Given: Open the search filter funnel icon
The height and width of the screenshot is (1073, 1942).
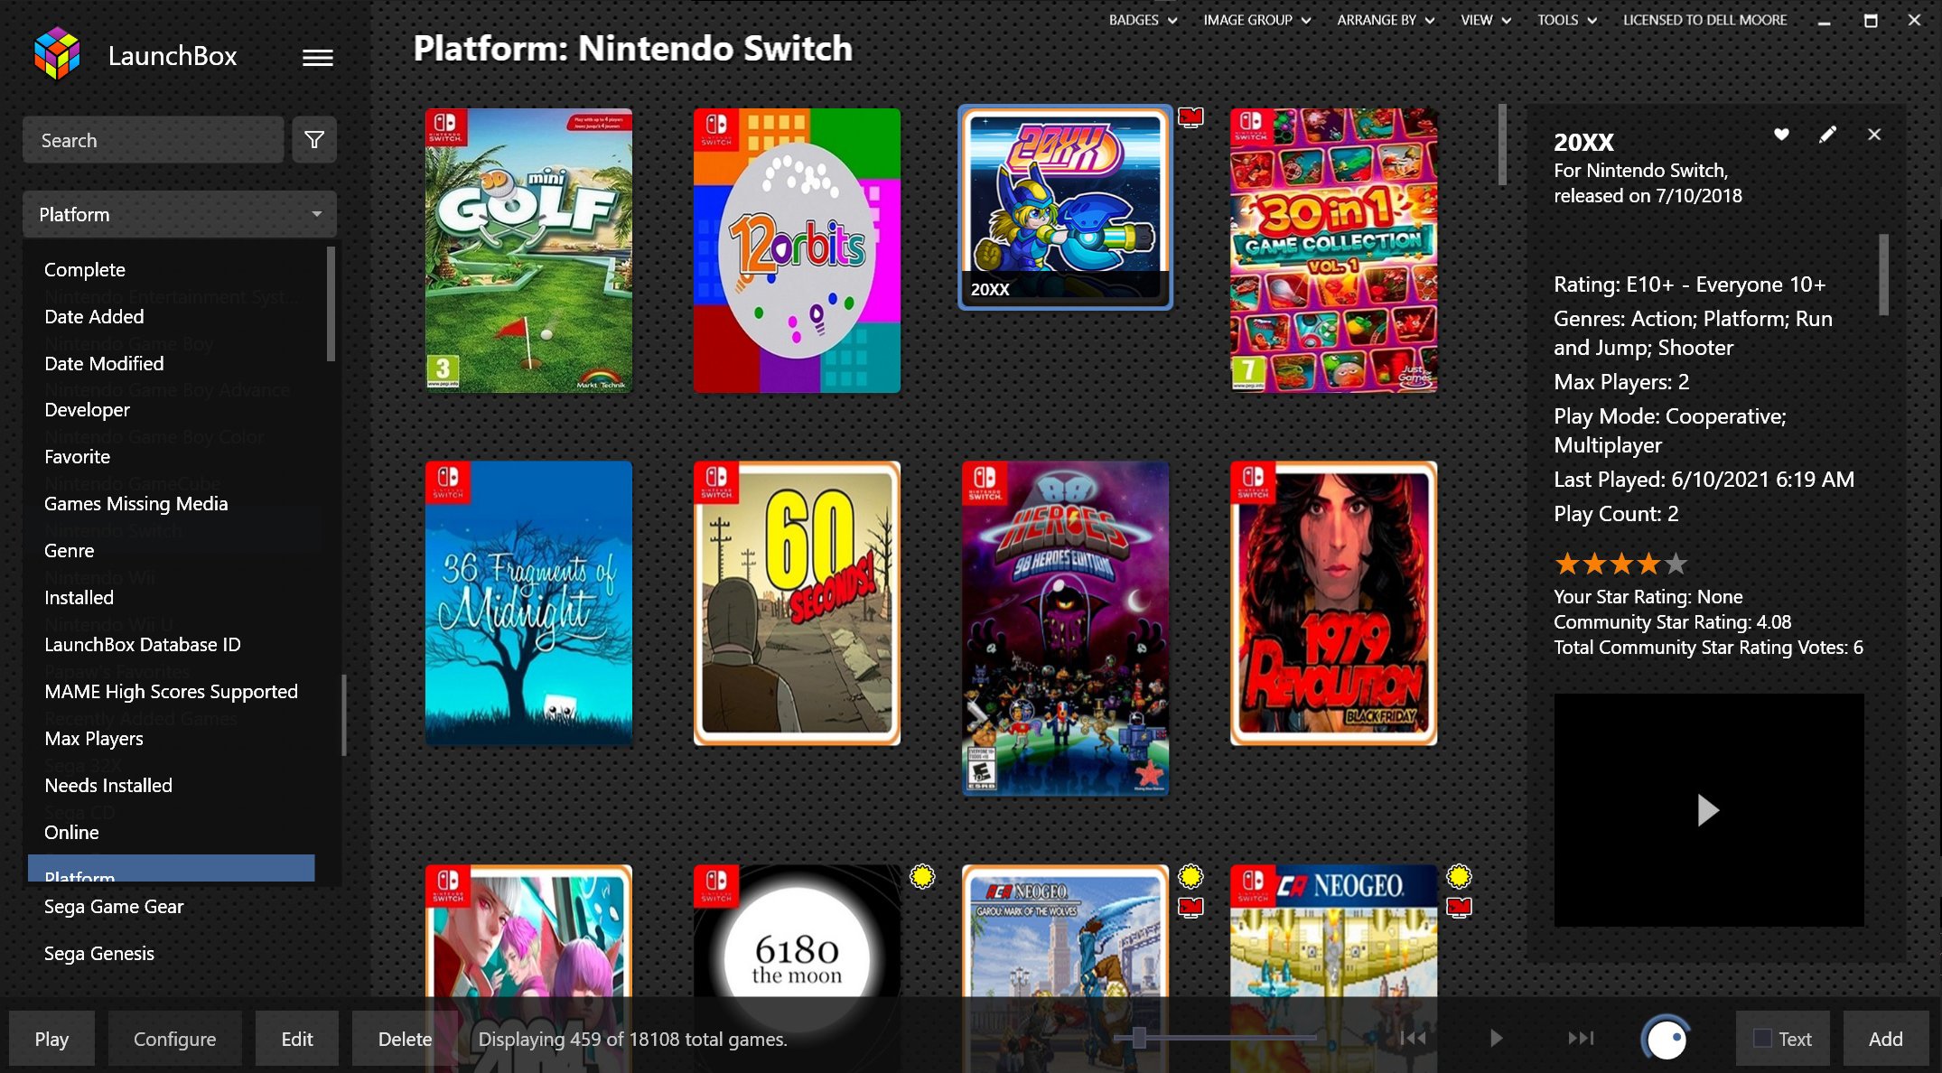Looking at the screenshot, I should (314, 140).
